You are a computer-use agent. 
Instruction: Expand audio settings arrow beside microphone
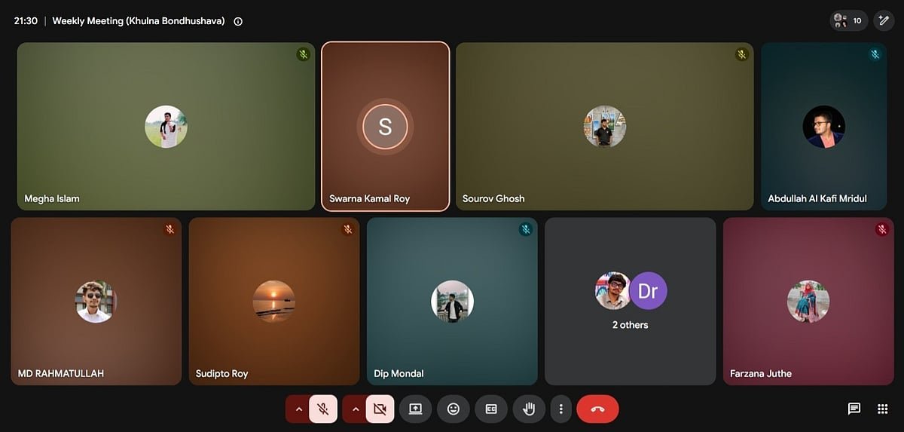click(298, 409)
